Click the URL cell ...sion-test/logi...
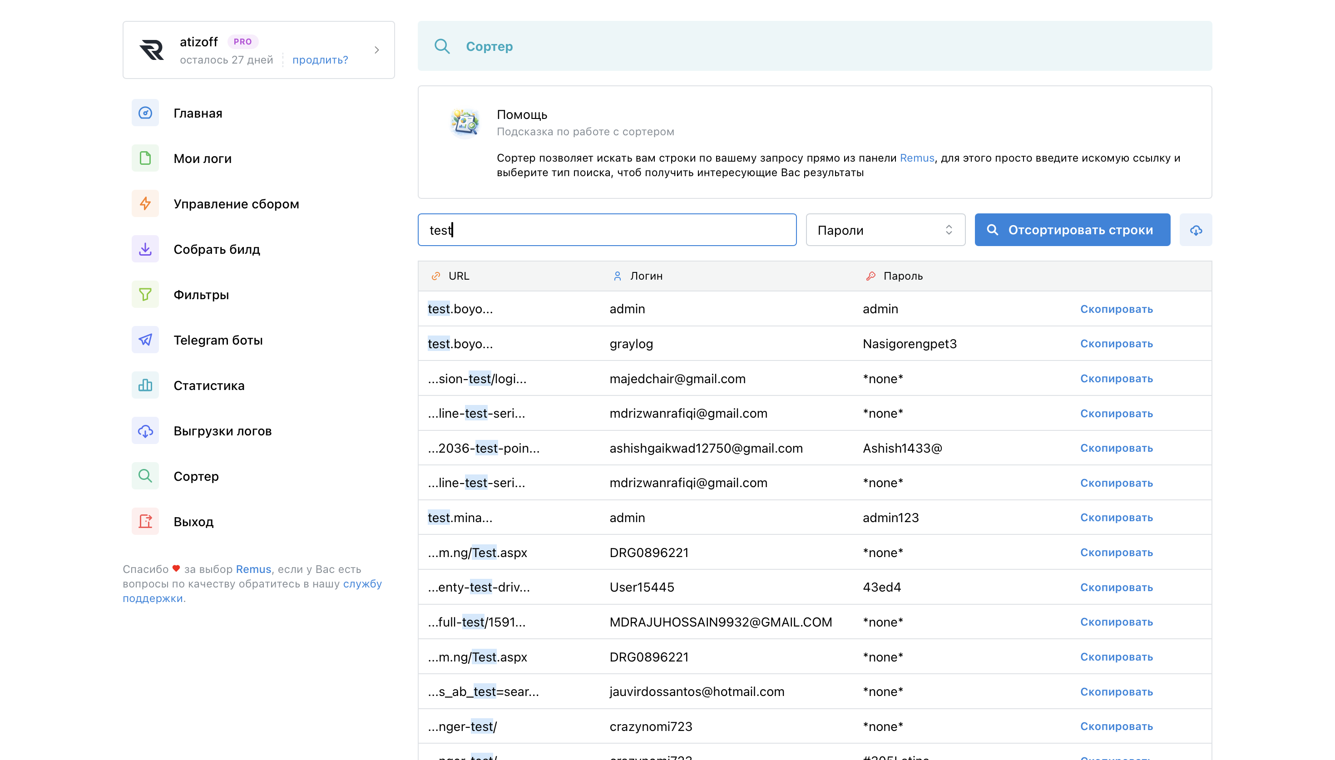1335x760 pixels. click(x=477, y=379)
